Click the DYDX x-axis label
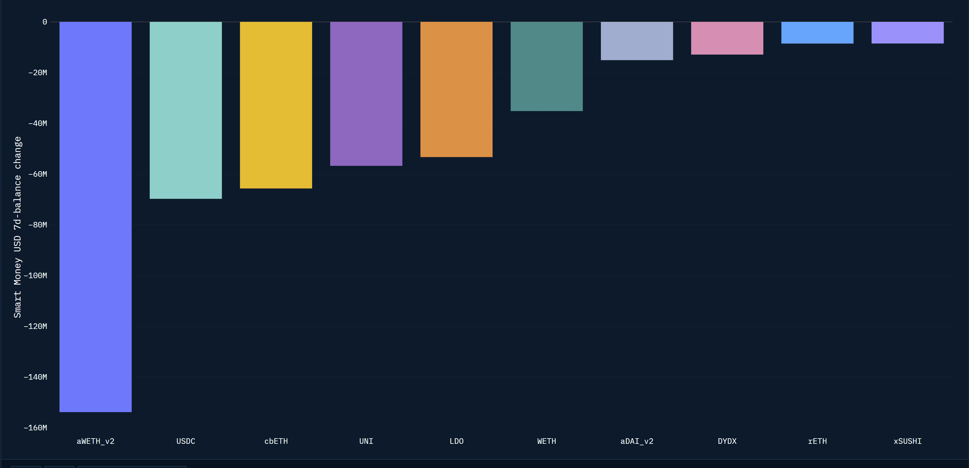Screen dimensions: 969x468 pyautogui.click(x=727, y=441)
